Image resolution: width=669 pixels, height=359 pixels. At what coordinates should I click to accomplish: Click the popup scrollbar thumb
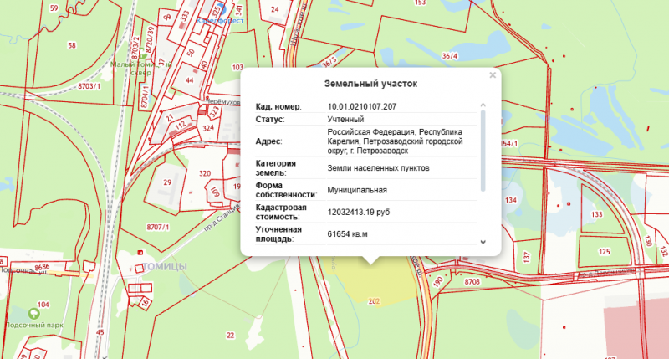click(x=483, y=146)
